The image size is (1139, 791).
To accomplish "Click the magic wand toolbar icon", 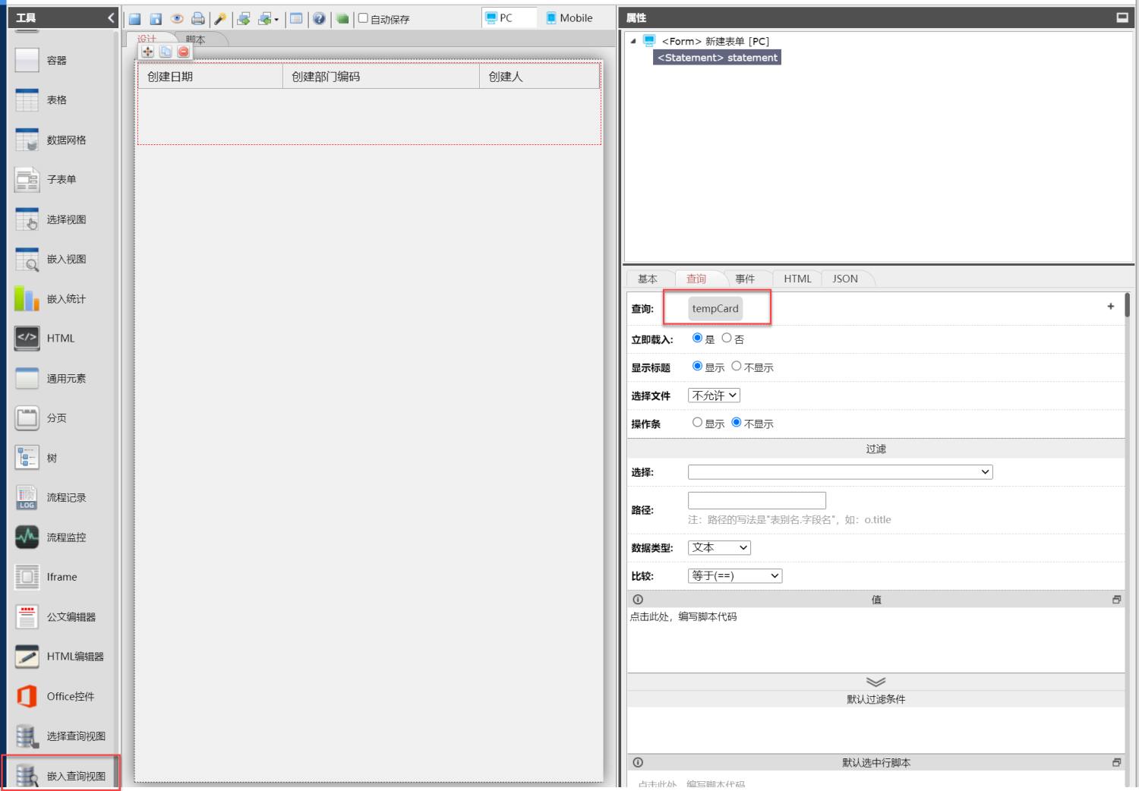I will coord(220,19).
